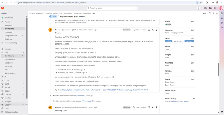Open the Chrome three-dot menu
224x115 pixels.
point(221,2)
